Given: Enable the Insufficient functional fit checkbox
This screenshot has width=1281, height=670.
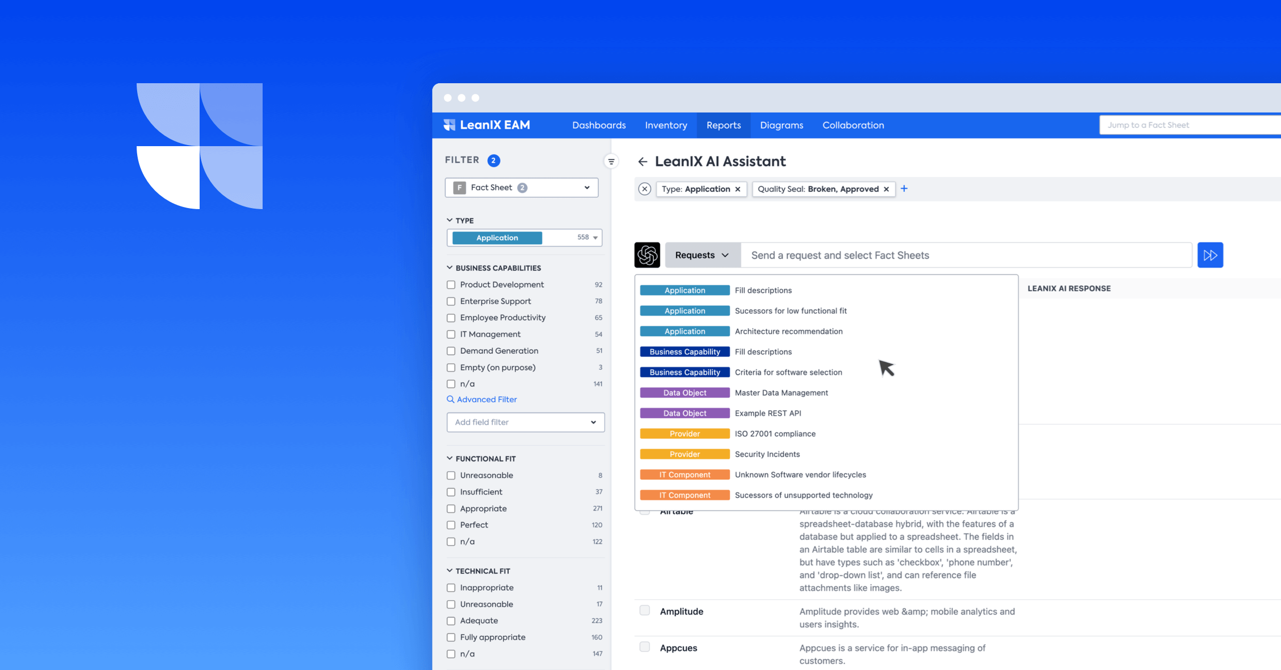Looking at the screenshot, I should (x=451, y=492).
